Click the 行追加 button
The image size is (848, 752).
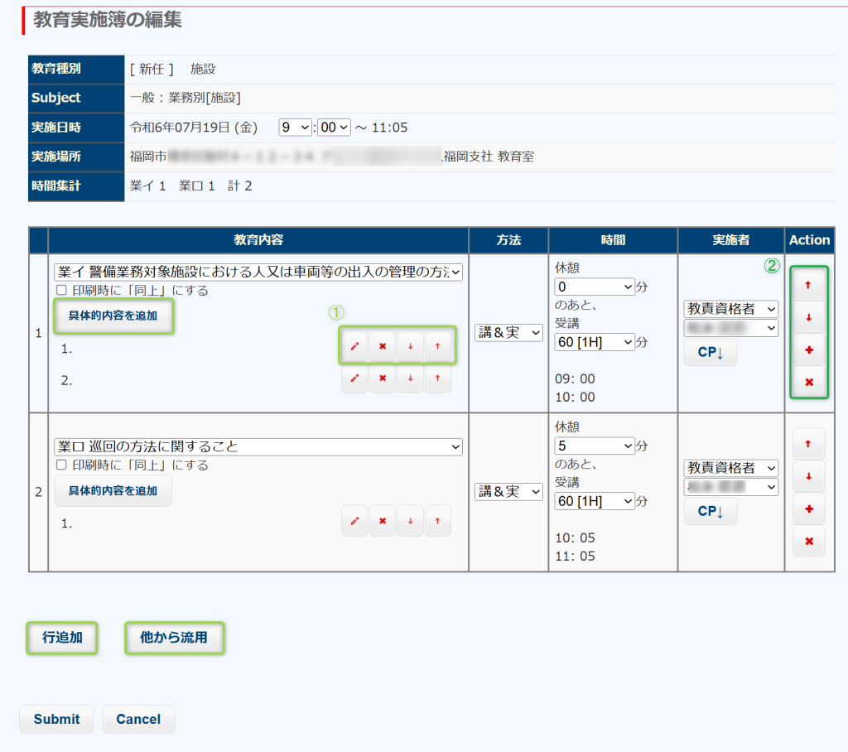tap(62, 638)
